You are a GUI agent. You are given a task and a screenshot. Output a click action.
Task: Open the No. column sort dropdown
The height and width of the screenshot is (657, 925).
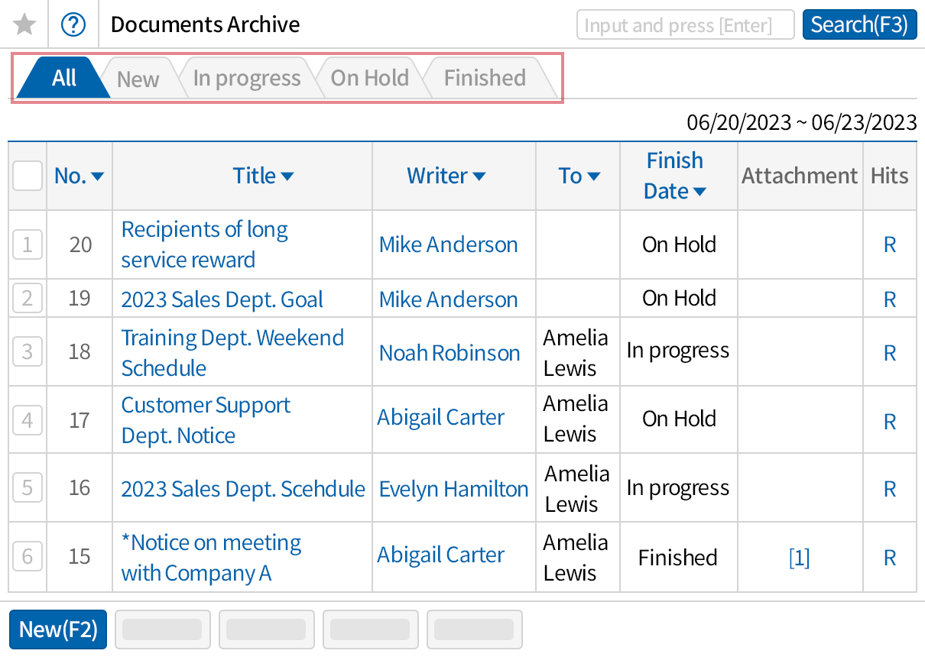tap(98, 176)
